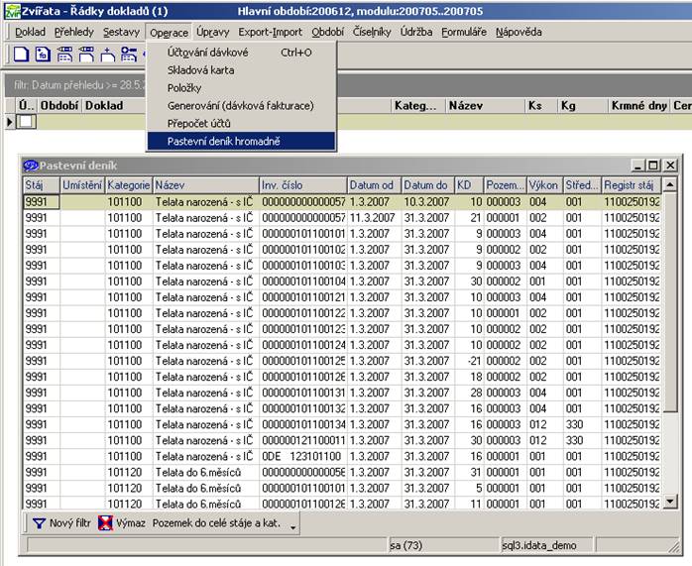Click the fourth toolbar icon with tag and page

[x=86, y=55]
